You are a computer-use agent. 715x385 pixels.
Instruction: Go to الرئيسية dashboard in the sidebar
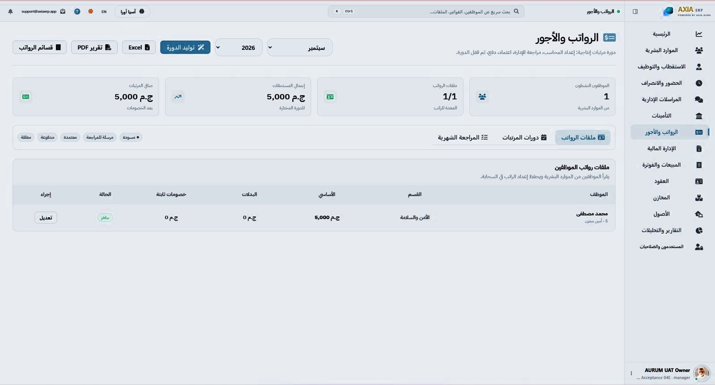point(669,34)
